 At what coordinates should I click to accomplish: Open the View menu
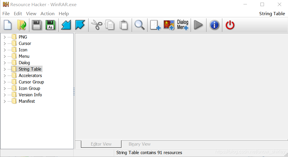pyautogui.click(x=31, y=13)
